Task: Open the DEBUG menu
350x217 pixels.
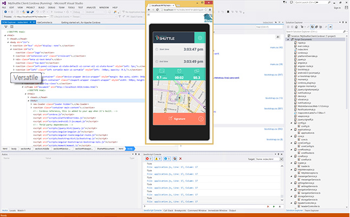Action: click(x=51, y=8)
